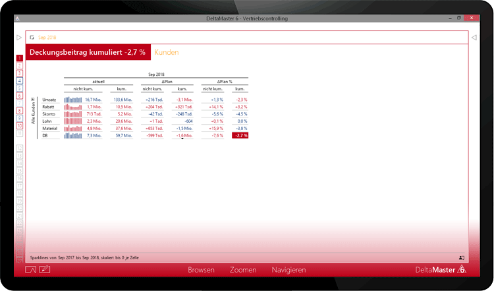Click the 59,7 Mio. DB cumulative value
The width and height of the screenshot is (494, 291).
tap(124, 136)
